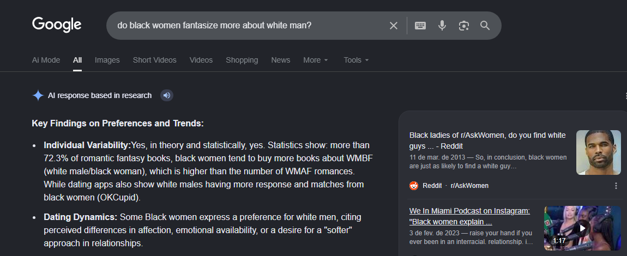
Task: Click the r/AskWomen source label
Action: [469, 186]
